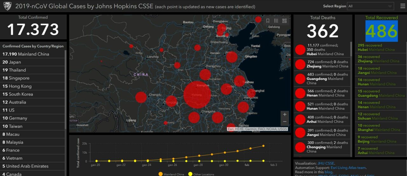Toggle the Other Locations chart legend series
407x176 pixels.
(x=201, y=174)
